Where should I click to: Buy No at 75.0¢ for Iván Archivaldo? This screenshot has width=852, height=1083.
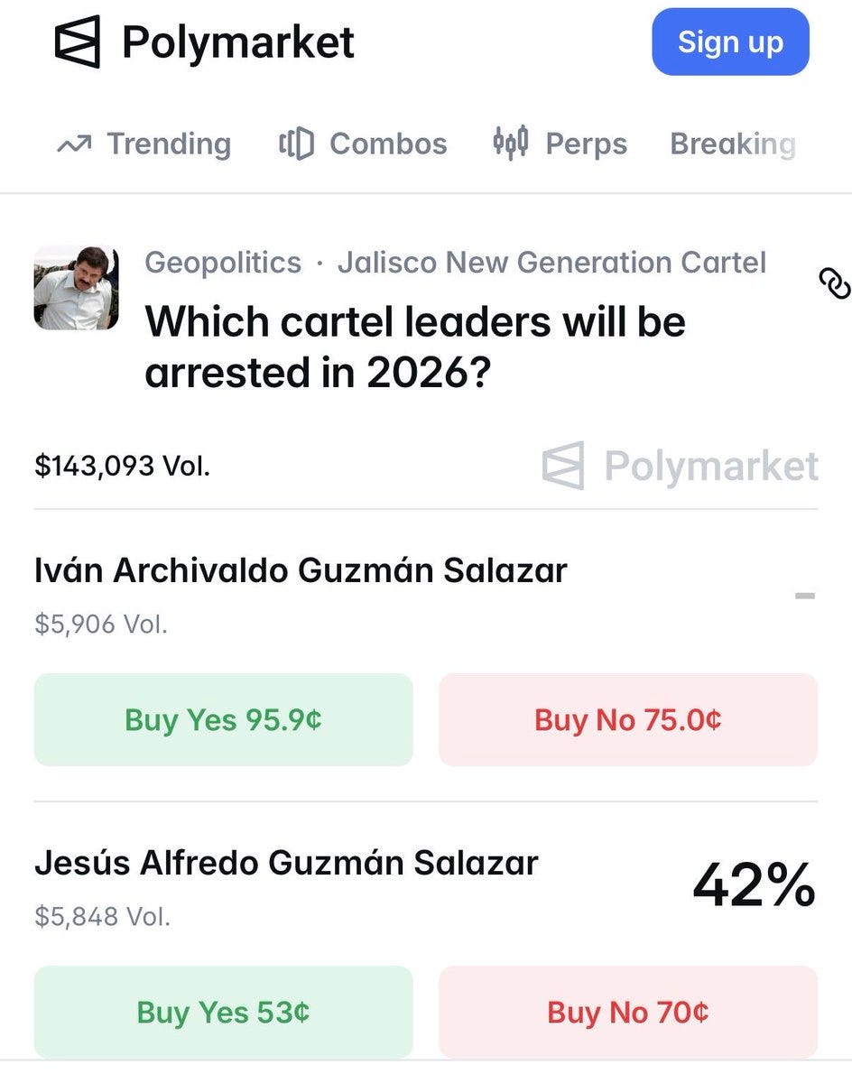click(x=628, y=719)
